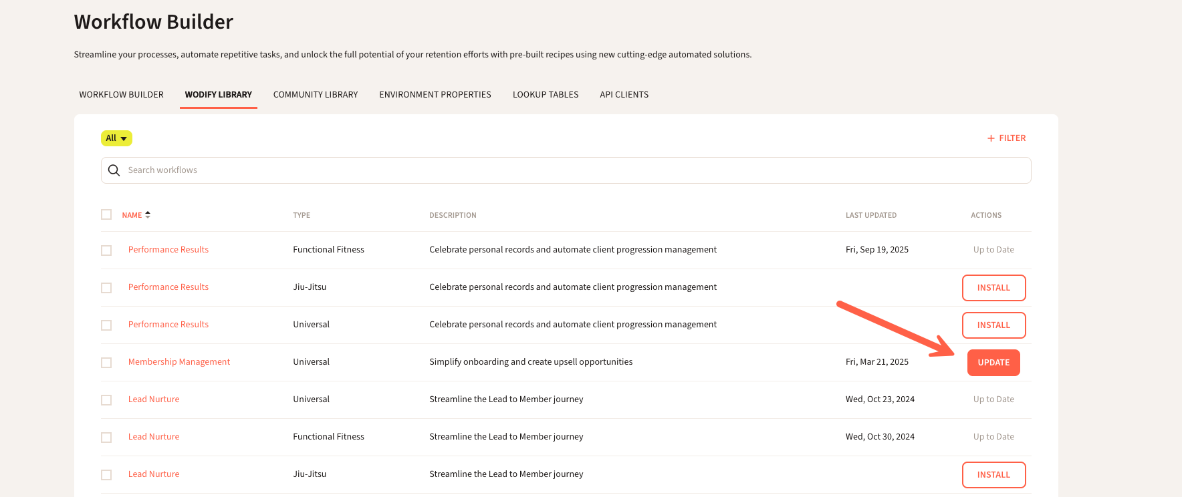Toggle the select-all header checkbox
Image resolution: width=1182 pixels, height=497 pixels.
pos(106,214)
